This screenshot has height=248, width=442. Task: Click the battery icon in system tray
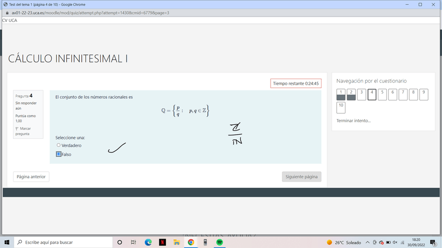(x=388, y=242)
